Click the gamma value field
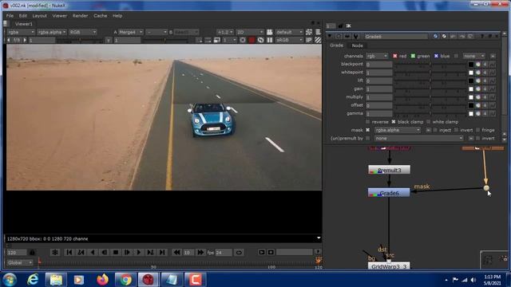This screenshot has height=287, width=511. point(379,113)
